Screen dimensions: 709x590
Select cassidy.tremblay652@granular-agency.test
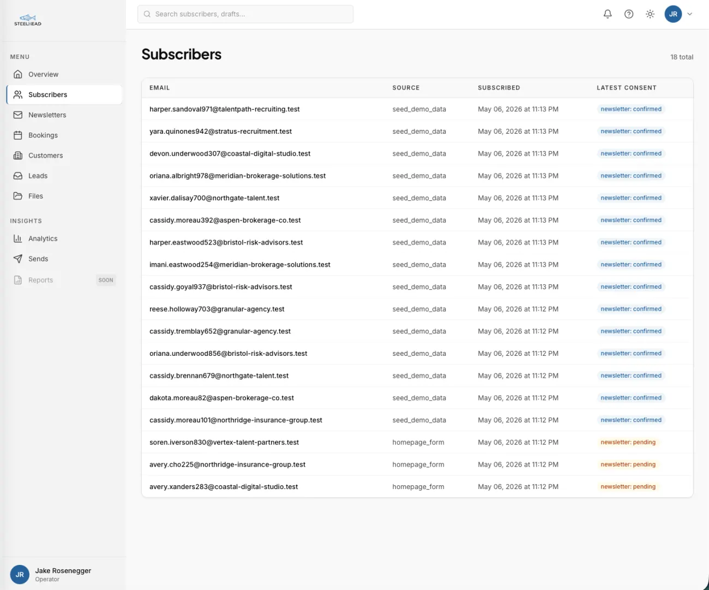(220, 331)
